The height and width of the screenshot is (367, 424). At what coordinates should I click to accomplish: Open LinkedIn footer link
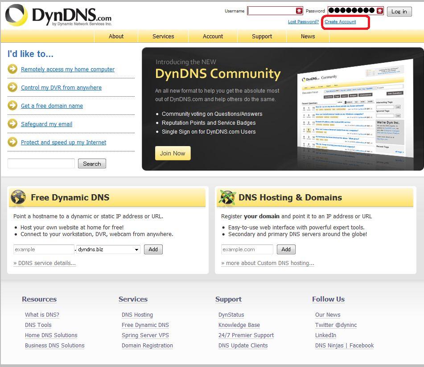tap(325, 335)
